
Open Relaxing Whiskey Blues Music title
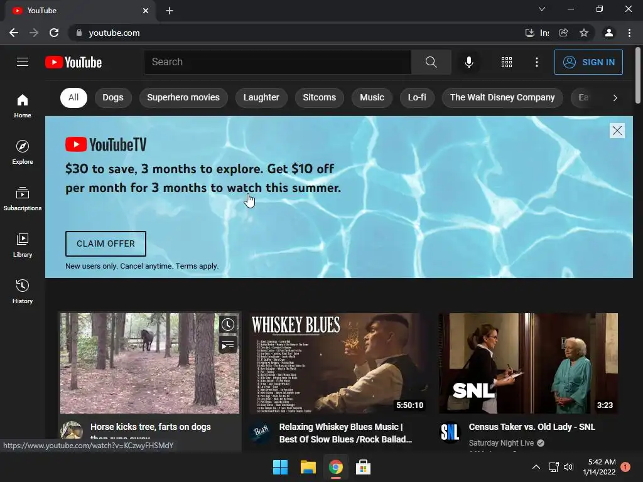(346, 433)
